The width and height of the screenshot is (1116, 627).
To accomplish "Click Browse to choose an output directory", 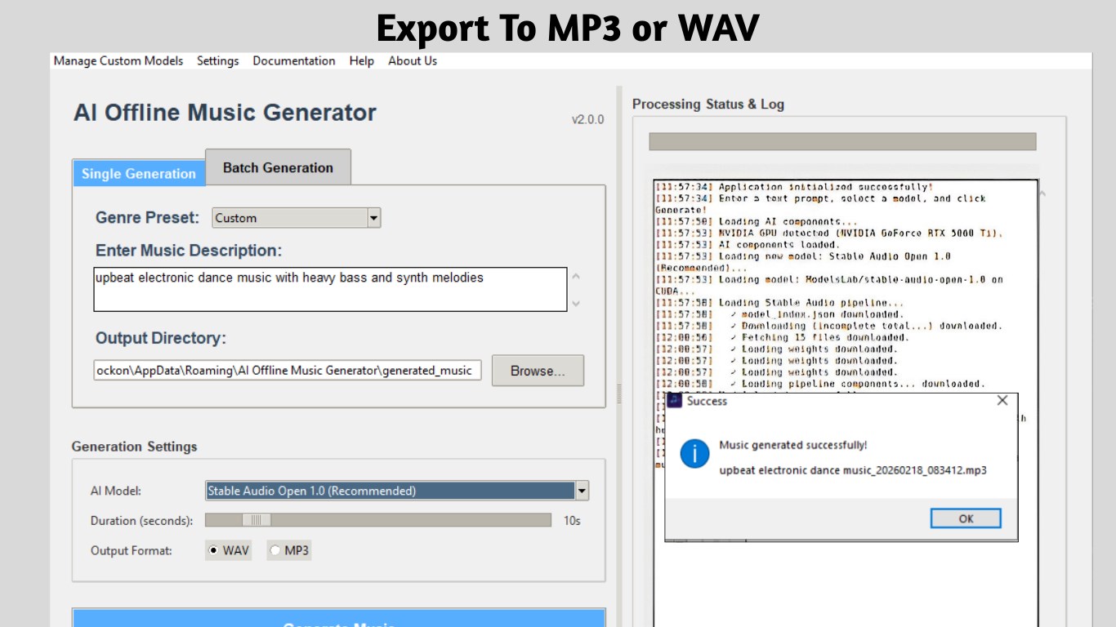I will coord(537,370).
